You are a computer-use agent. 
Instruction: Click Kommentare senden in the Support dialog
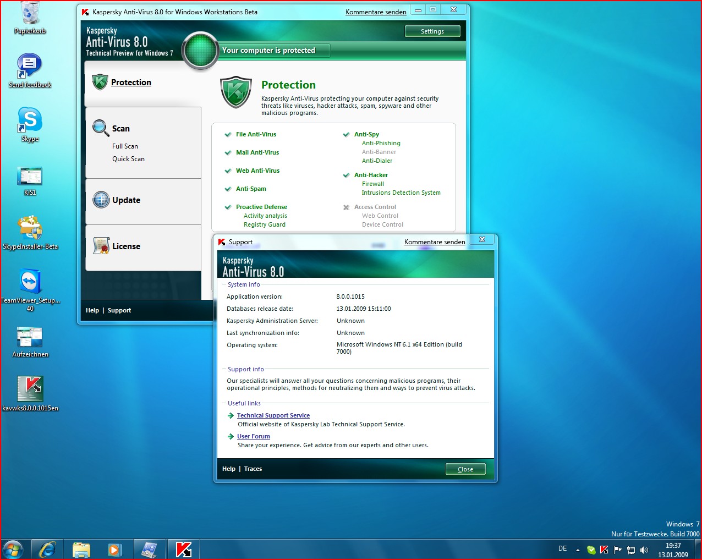tap(435, 241)
